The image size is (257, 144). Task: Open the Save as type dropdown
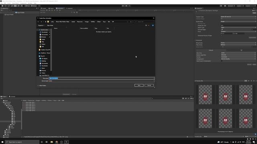click(102, 81)
